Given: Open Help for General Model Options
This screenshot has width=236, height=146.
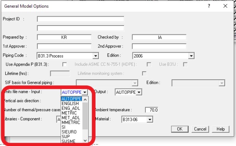Looking at the screenshot, I should point(221,129).
